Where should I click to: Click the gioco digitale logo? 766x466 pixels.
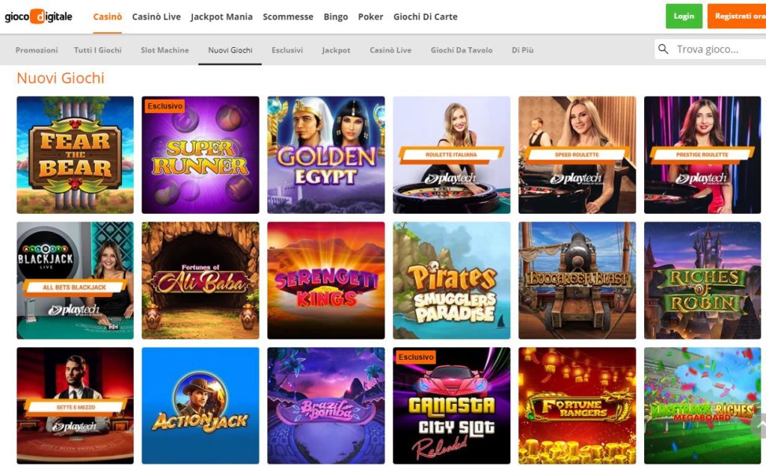click(39, 16)
